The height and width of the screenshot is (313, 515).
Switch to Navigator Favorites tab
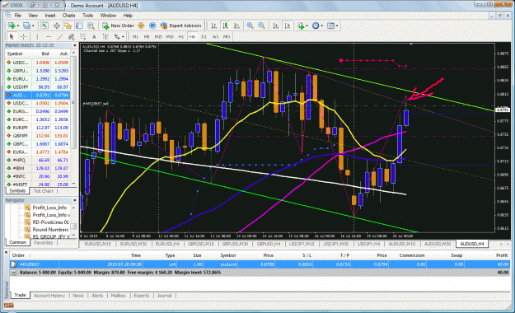click(44, 243)
